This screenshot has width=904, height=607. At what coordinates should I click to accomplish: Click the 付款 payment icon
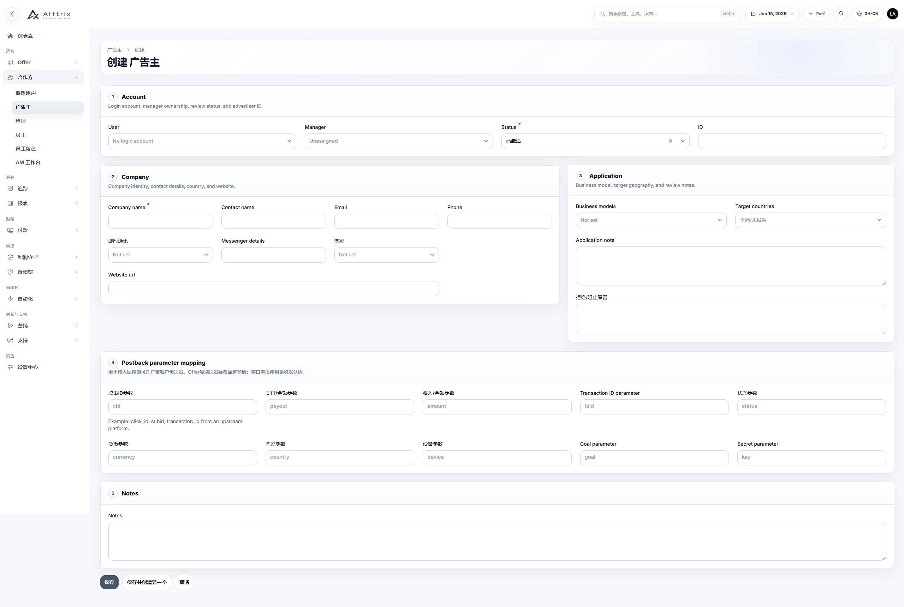coord(11,230)
